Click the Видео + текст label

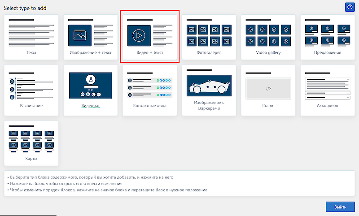pos(150,52)
